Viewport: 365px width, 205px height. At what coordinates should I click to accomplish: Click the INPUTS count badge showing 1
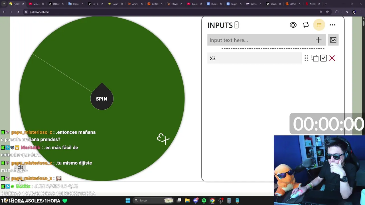(x=236, y=25)
